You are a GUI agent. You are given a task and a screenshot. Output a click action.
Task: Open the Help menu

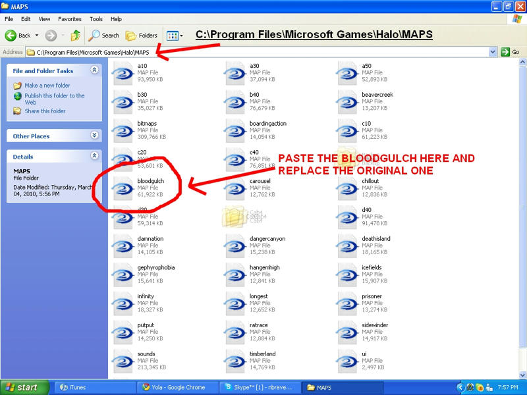click(x=116, y=19)
